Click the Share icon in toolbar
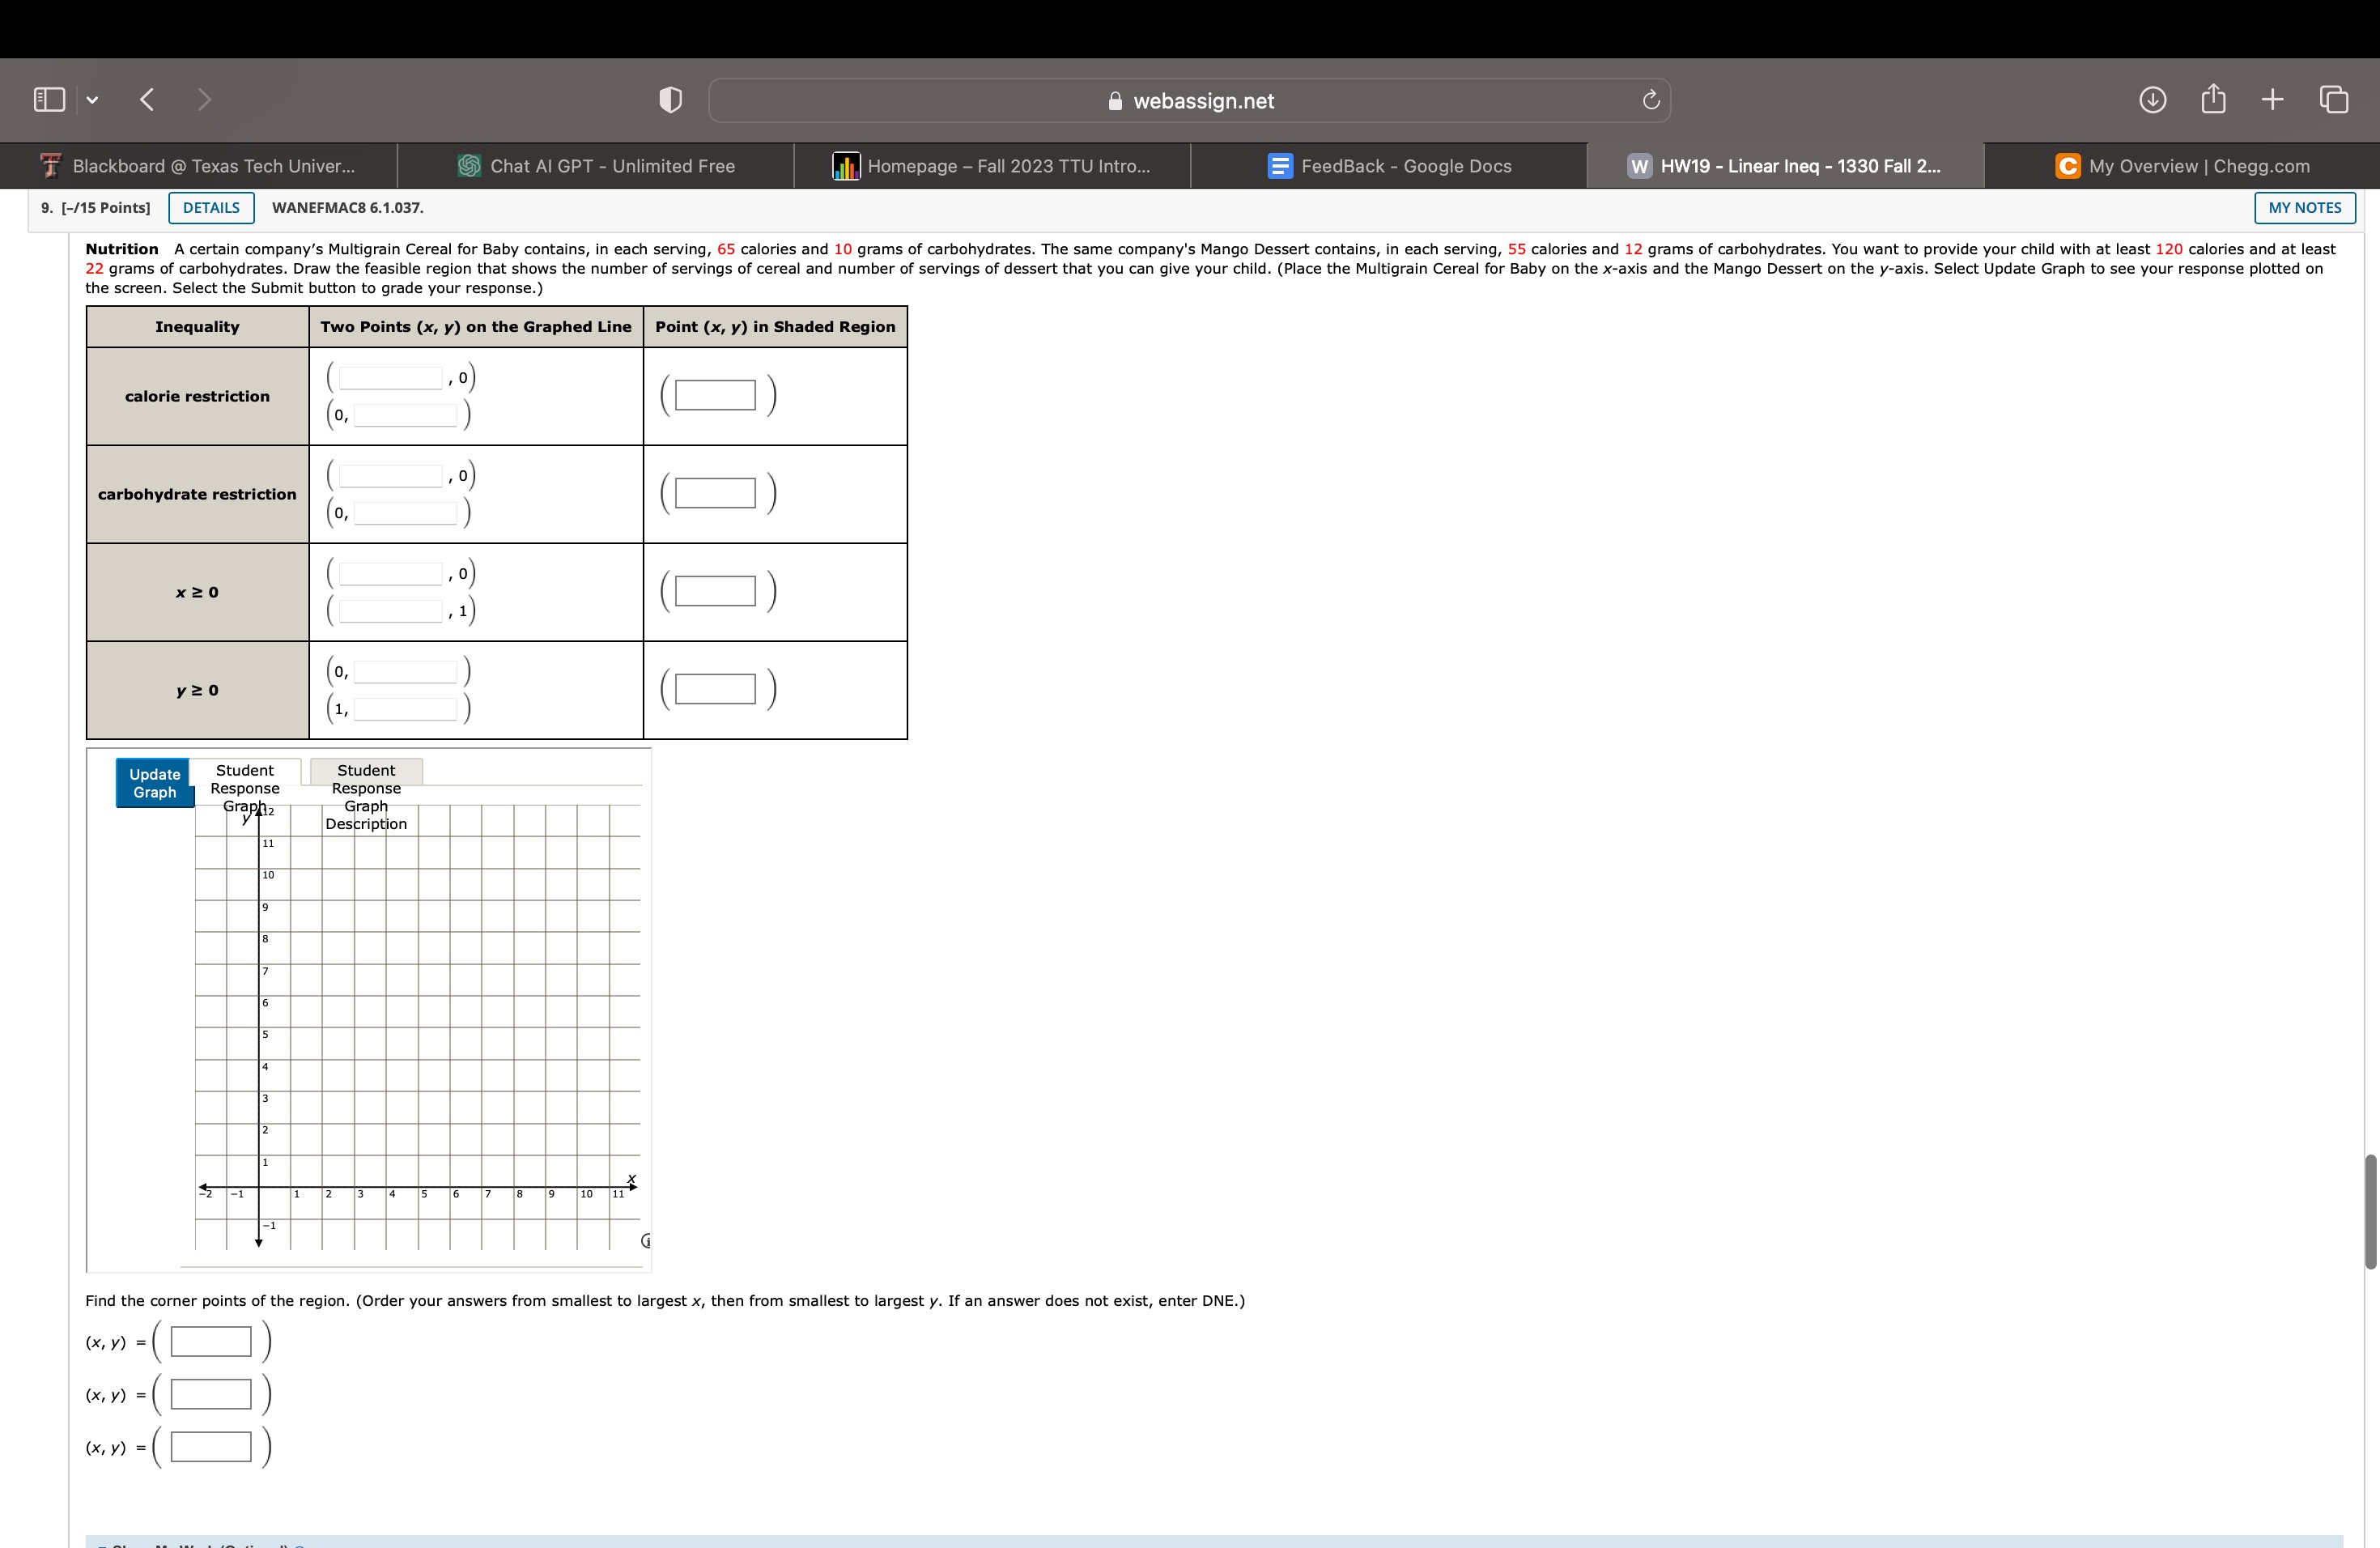 (x=2213, y=99)
